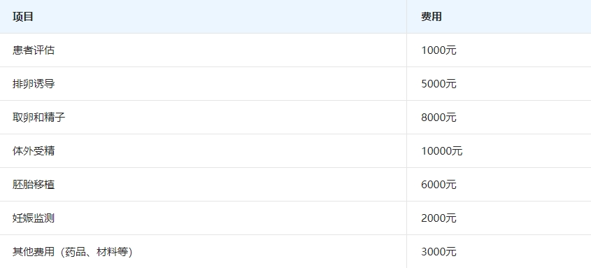Click blank area right of 6000元

(524, 184)
